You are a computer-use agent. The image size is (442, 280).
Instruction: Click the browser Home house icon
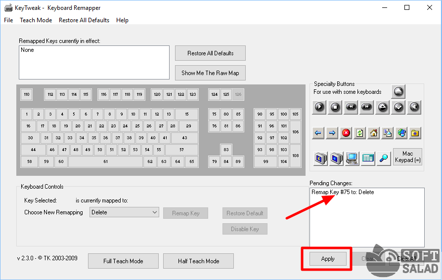[374, 133]
